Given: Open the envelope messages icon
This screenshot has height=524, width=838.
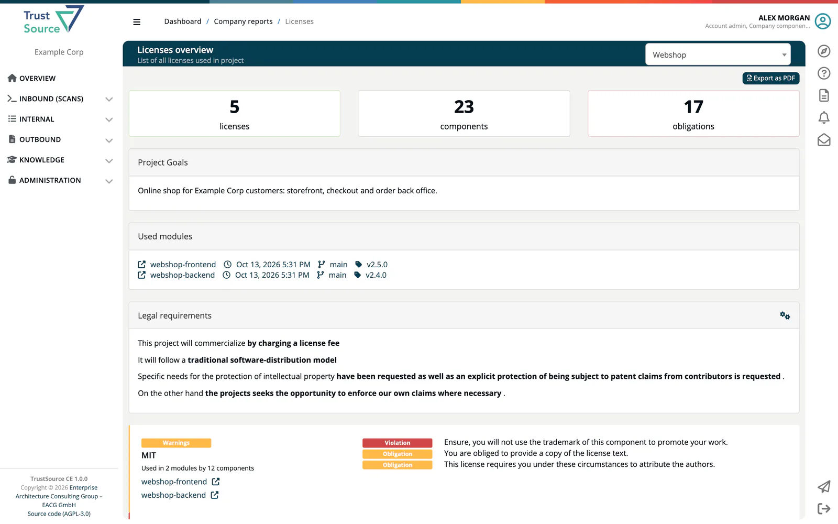Looking at the screenshot, I should (x=824, y=140).
